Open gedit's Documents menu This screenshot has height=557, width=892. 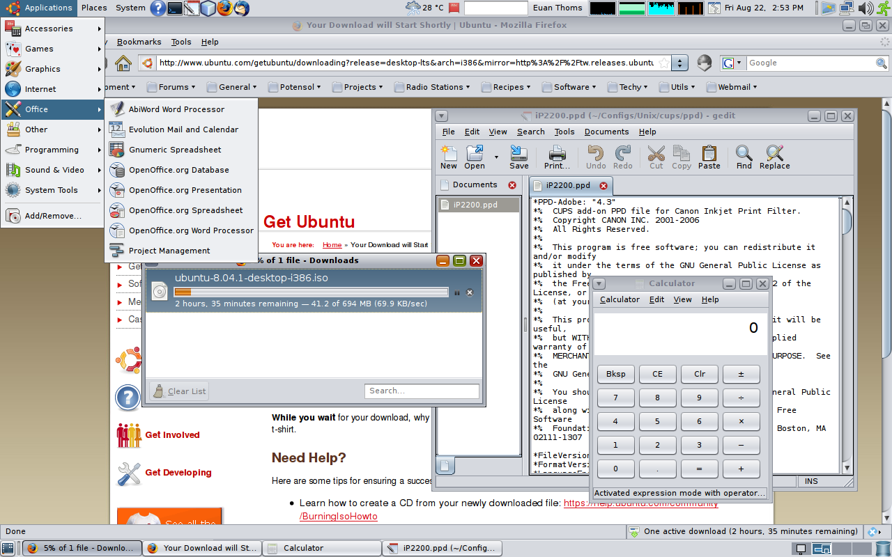click(606, 132)
